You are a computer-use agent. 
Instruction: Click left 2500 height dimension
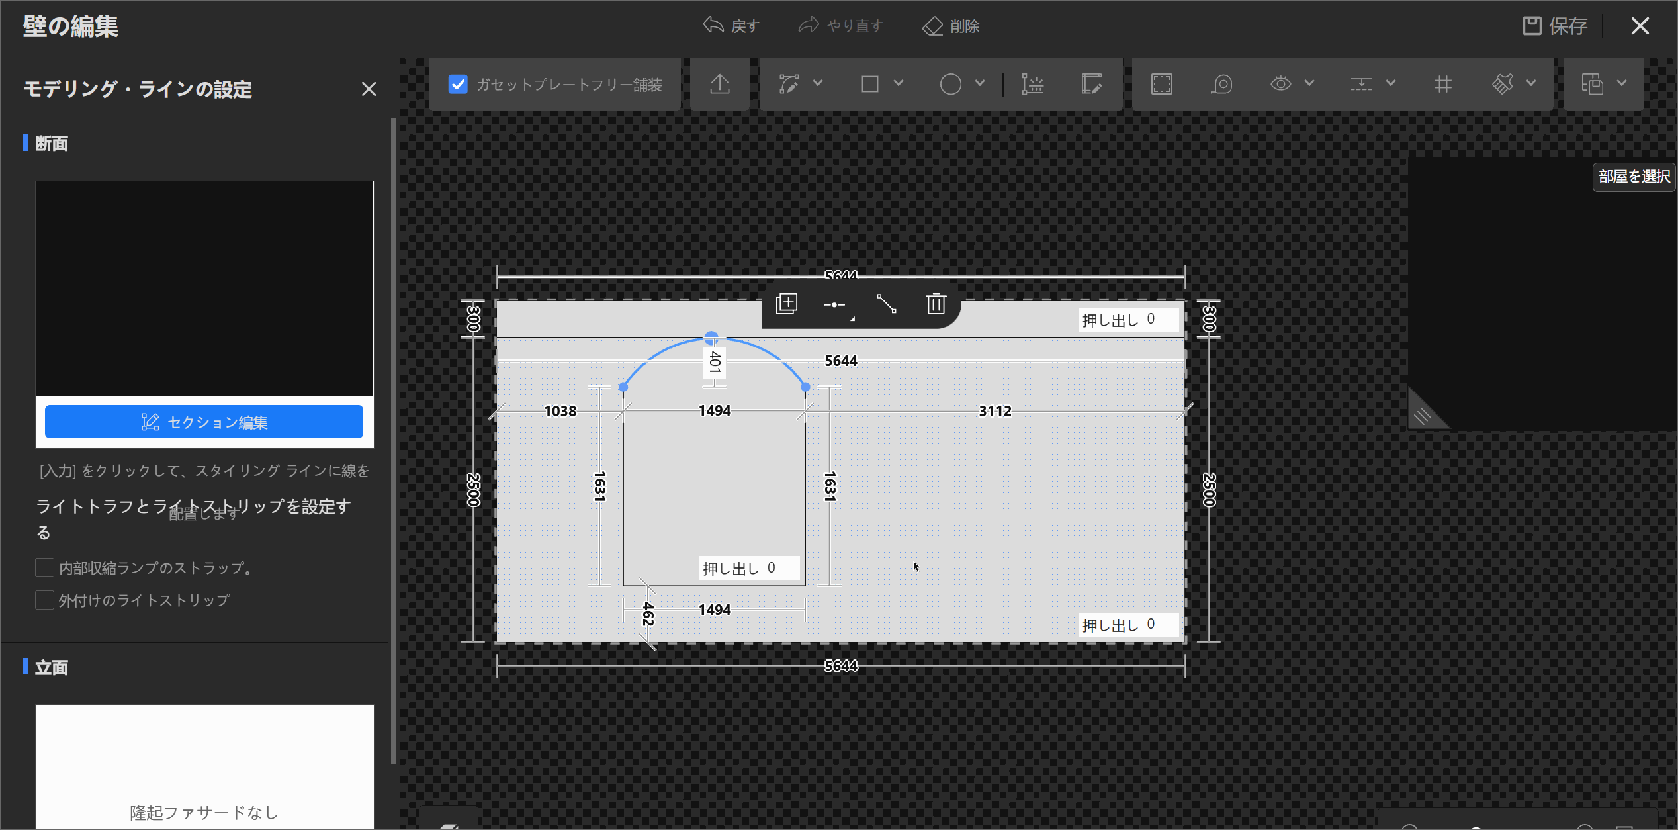click(x=473, y=490)
